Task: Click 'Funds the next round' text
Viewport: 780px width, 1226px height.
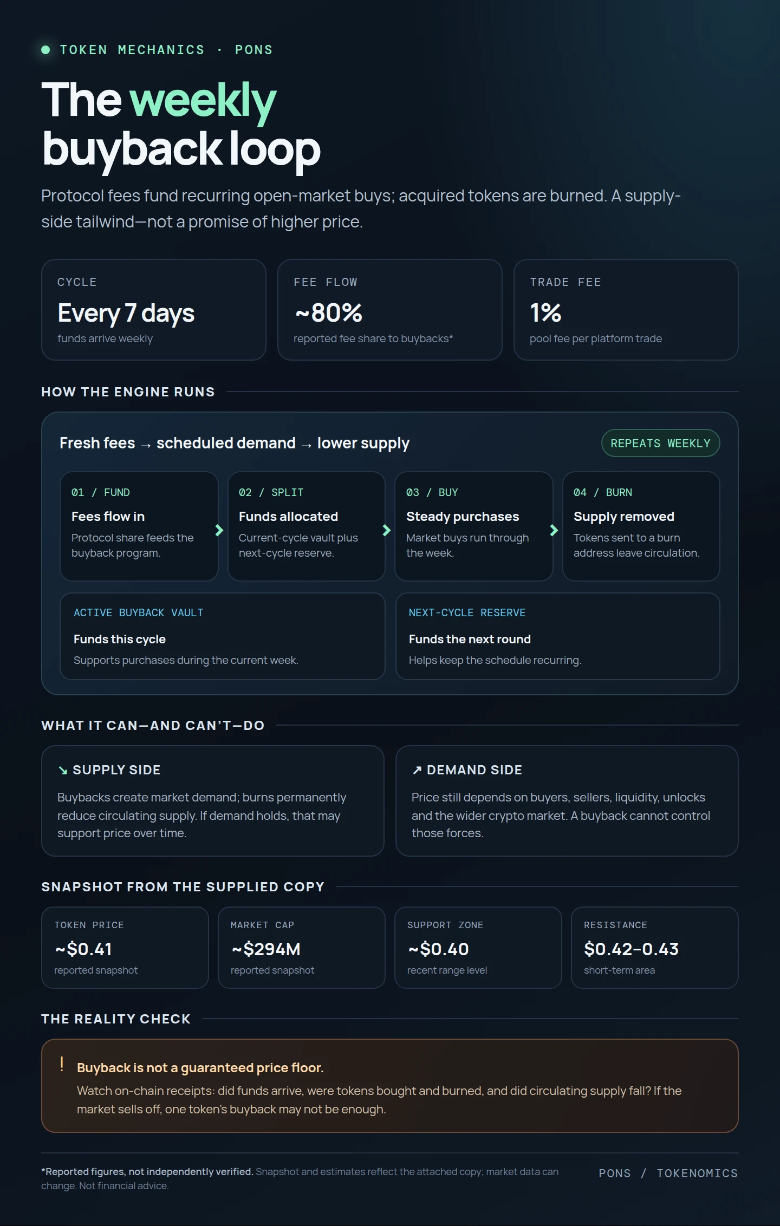Action: click(x=470, y=639)
